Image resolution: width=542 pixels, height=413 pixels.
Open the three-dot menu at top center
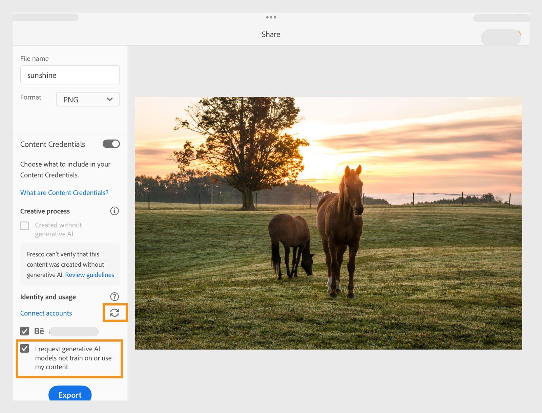tap(271, 17)
